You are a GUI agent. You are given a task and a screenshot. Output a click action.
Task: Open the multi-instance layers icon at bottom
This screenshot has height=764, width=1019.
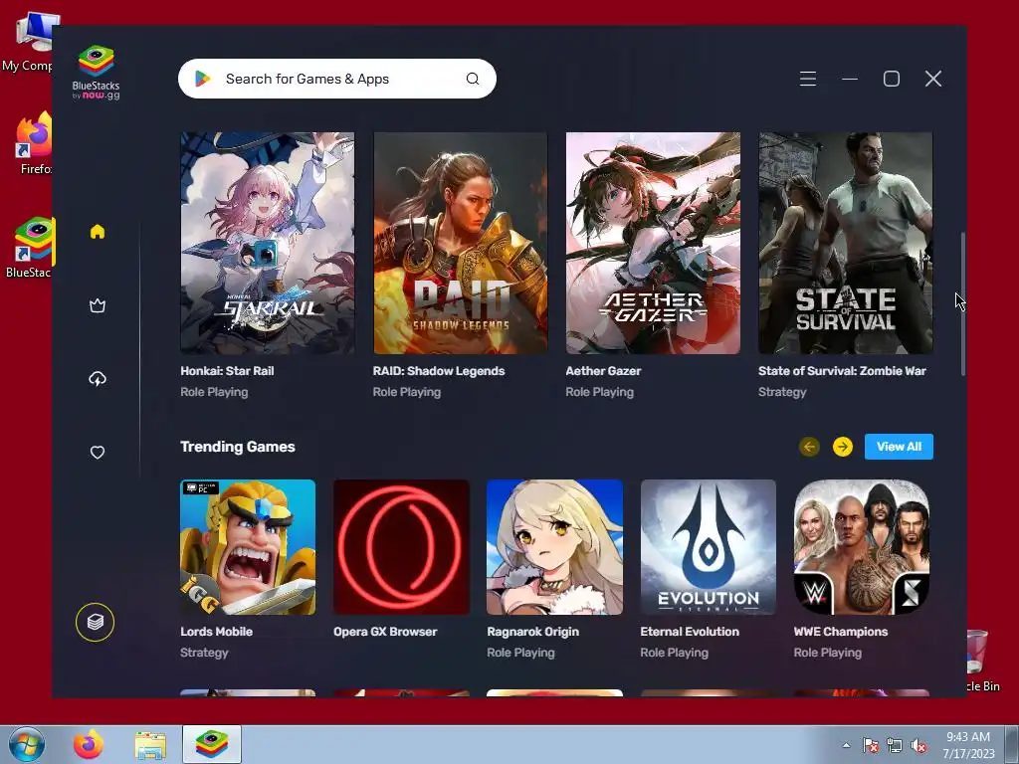[x=95, y=623]
